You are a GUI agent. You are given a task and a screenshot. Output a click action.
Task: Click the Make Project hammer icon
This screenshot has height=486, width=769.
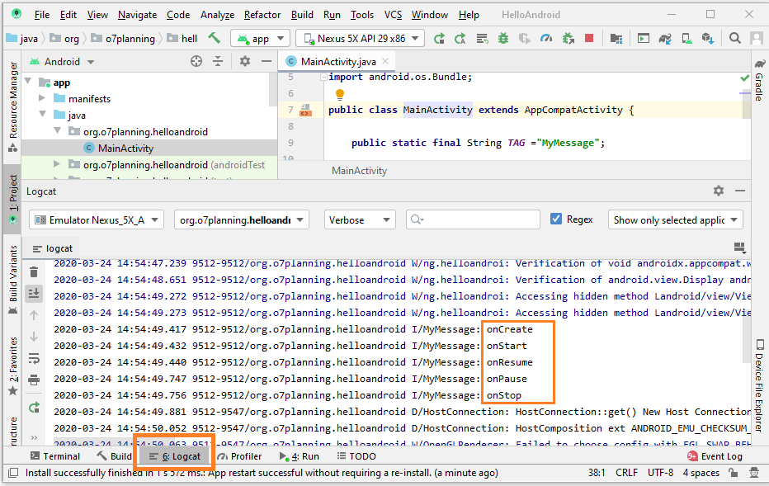(215, 38)
